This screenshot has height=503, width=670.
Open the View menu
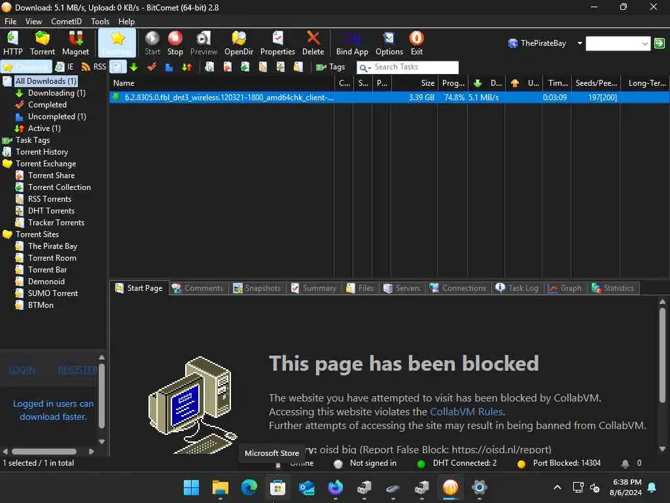(33, 22)
